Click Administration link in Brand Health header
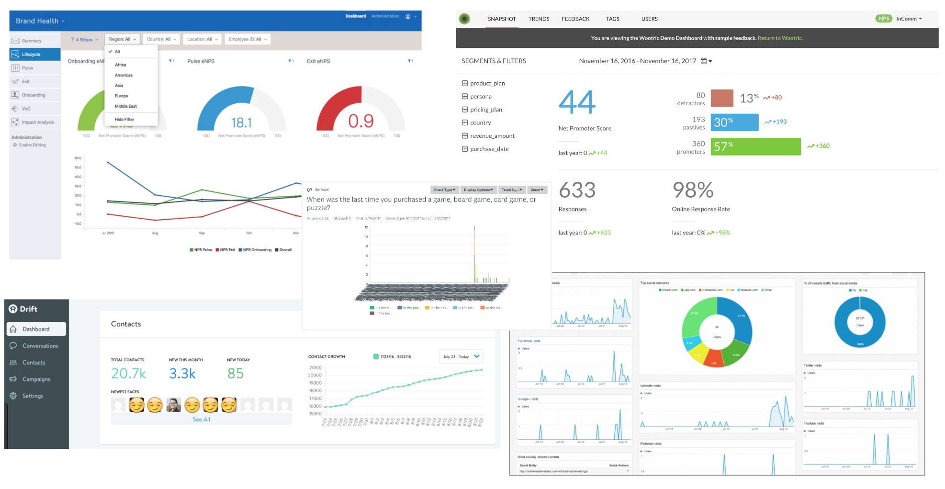 385,16
